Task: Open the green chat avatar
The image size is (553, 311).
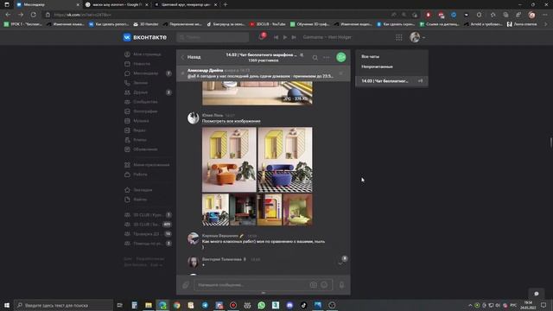Action: point(341,57)
